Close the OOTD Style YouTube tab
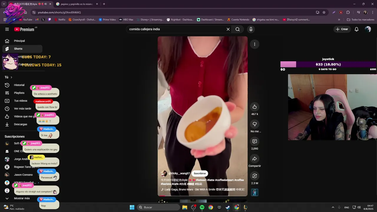Screen dimensions: 377x212 [50, 4]
